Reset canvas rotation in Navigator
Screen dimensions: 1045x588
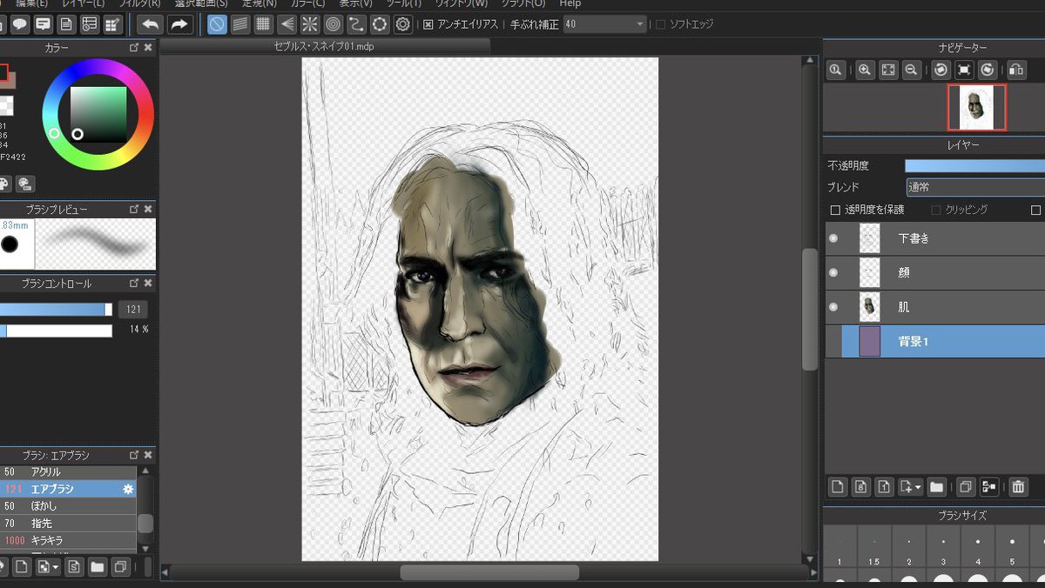coord(964,70)
